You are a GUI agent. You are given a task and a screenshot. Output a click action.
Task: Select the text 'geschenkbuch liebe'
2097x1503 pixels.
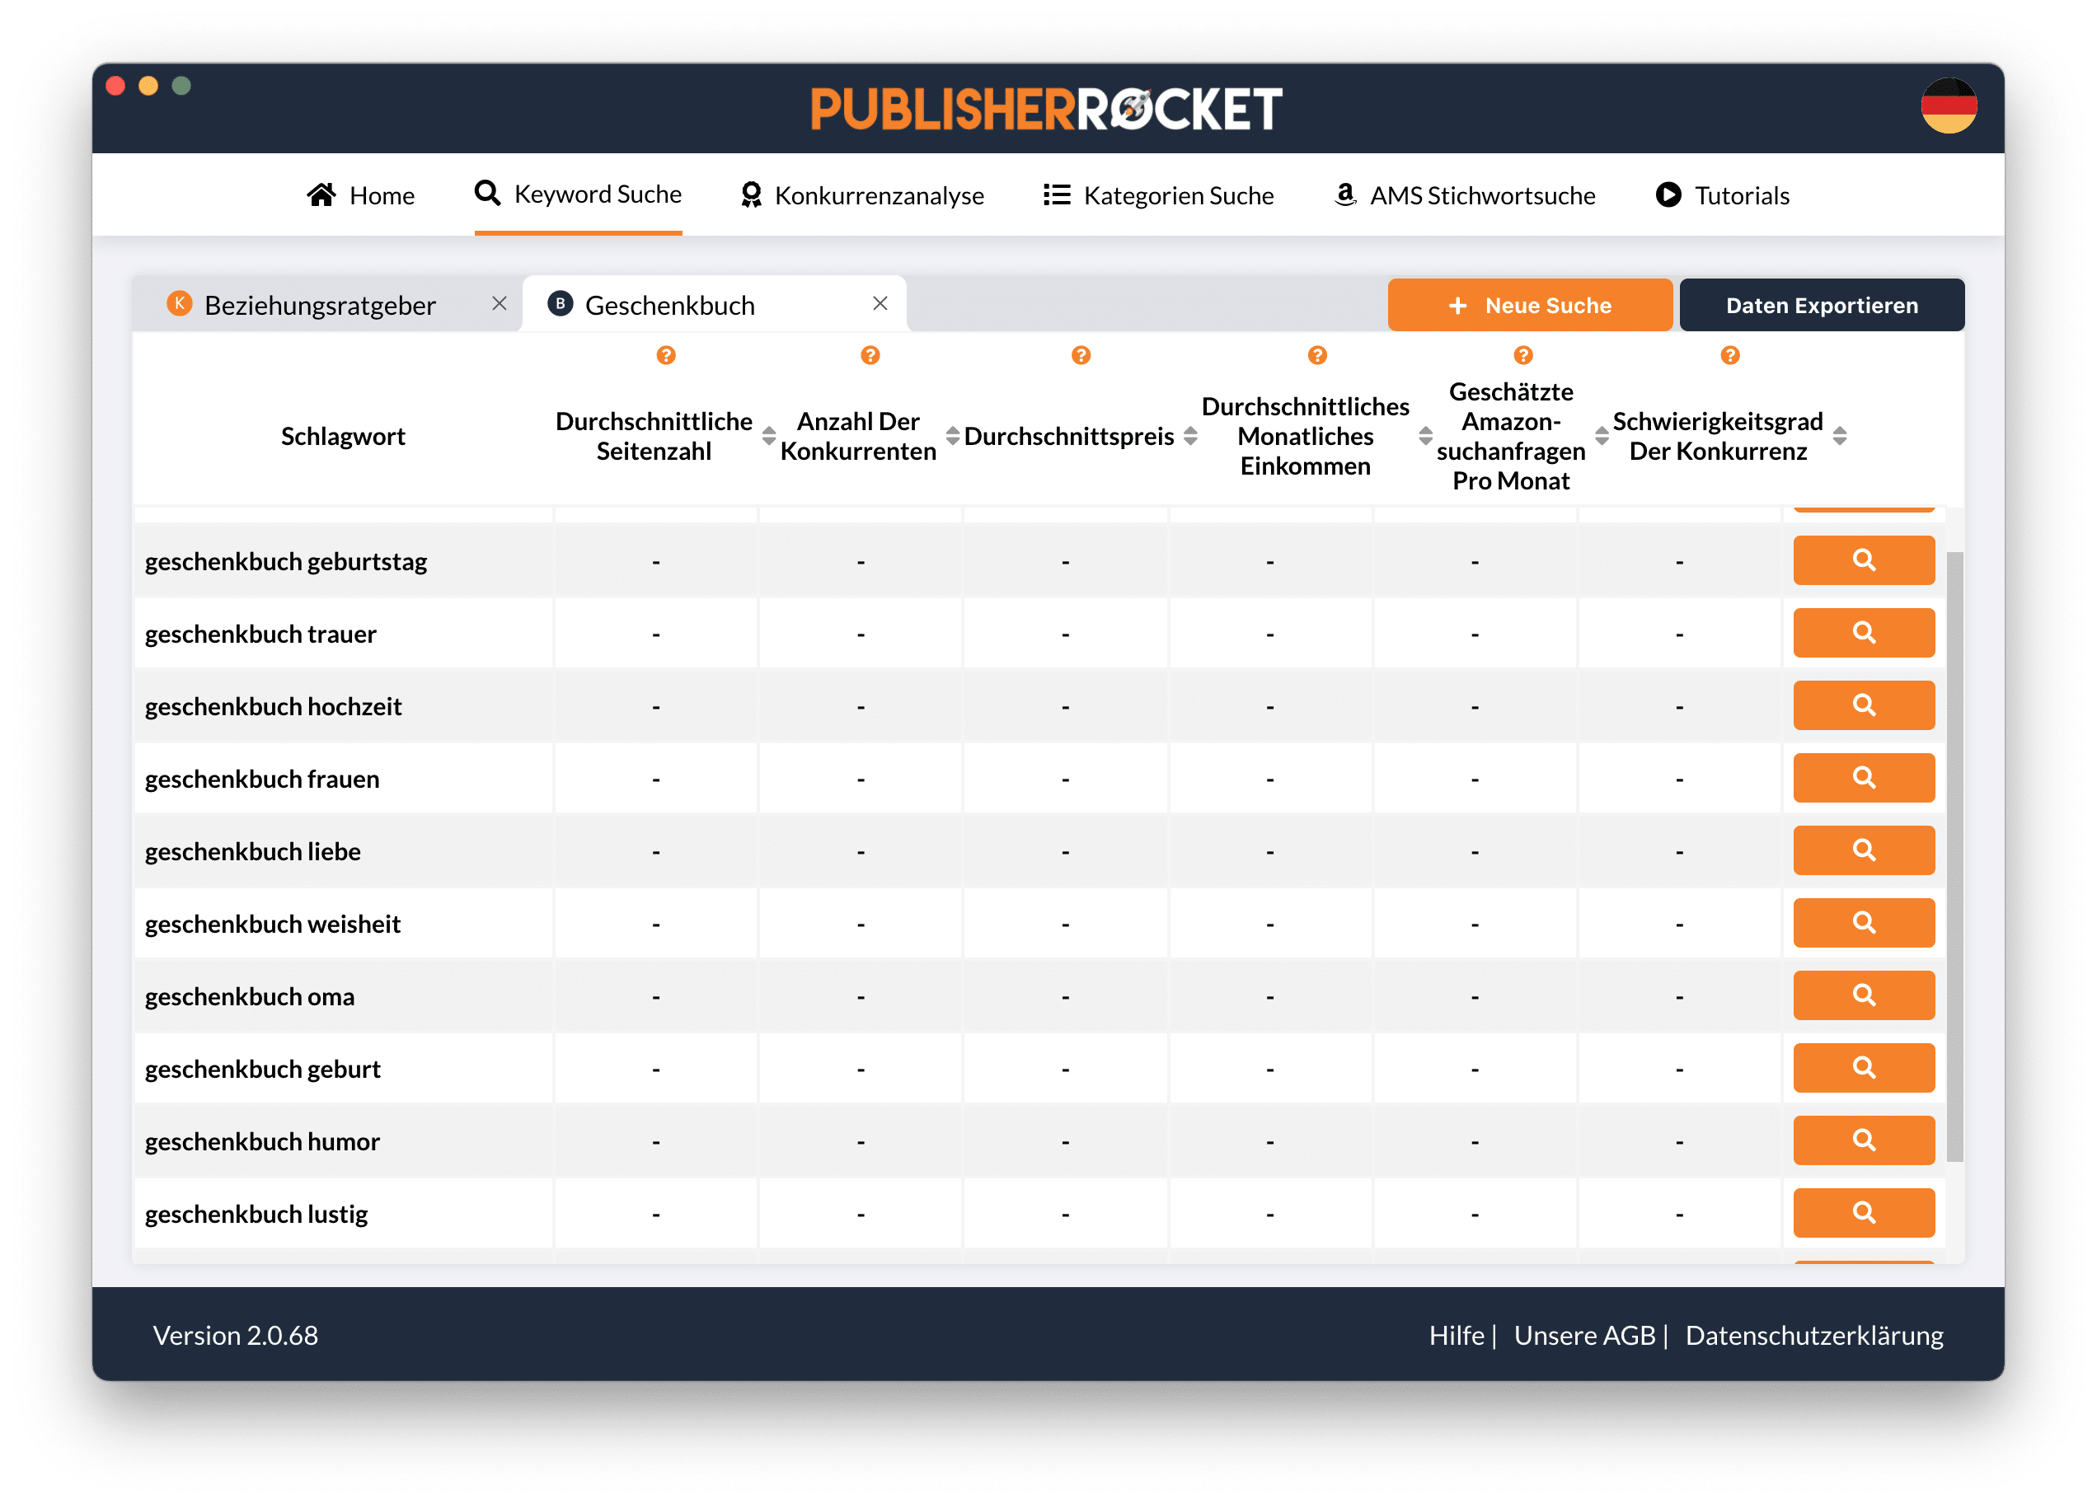[x=252, y=852]
